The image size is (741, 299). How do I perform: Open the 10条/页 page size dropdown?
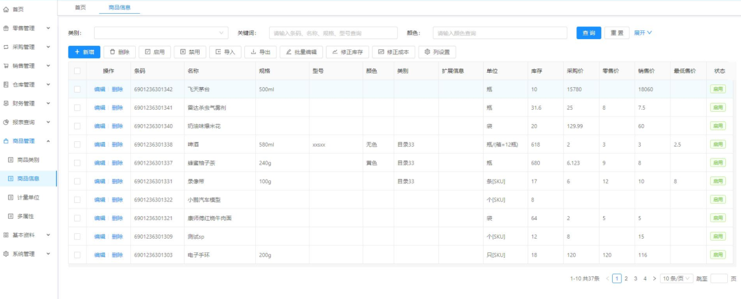tap(675, 278)
